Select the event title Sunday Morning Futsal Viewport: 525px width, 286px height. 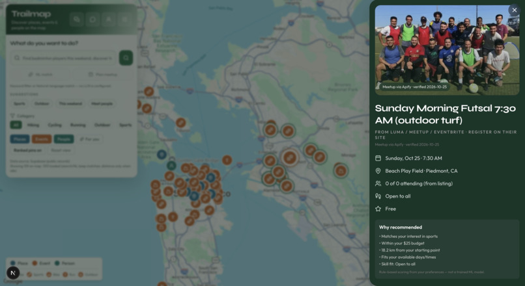click(x=446, y=114)
